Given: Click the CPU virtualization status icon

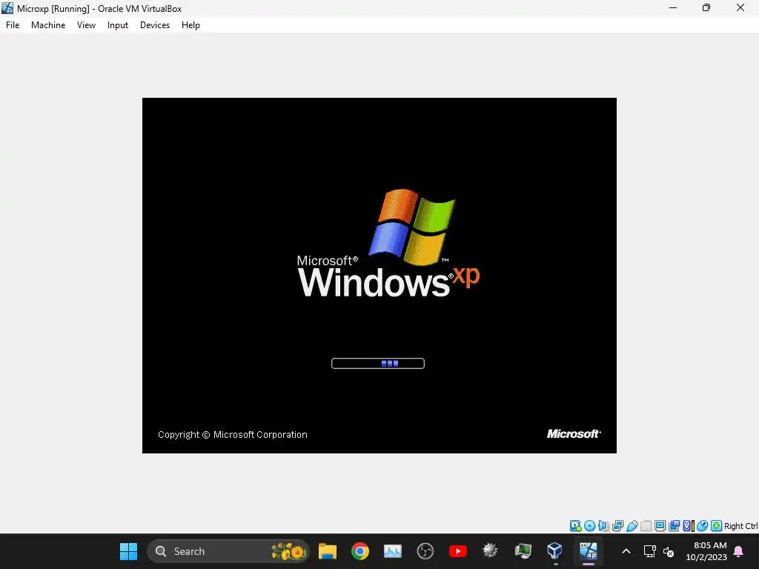Looking at the screenshot, I should click(x=689, y=526).
